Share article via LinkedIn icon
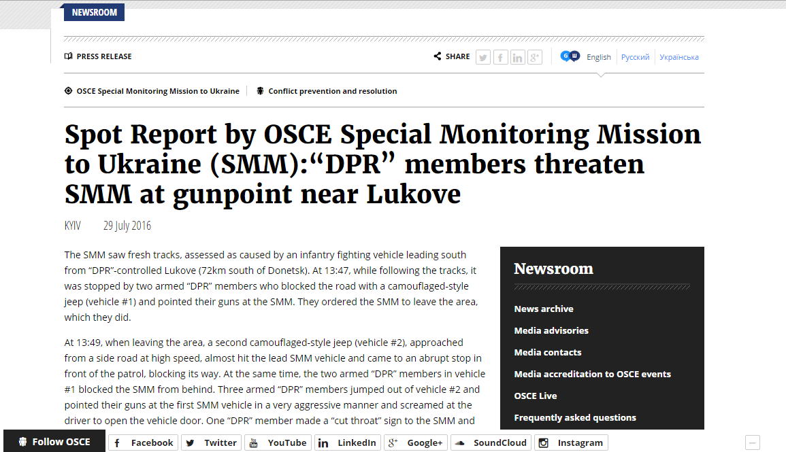The height and width of the screenshot is (452, 786). pos(517,58)
